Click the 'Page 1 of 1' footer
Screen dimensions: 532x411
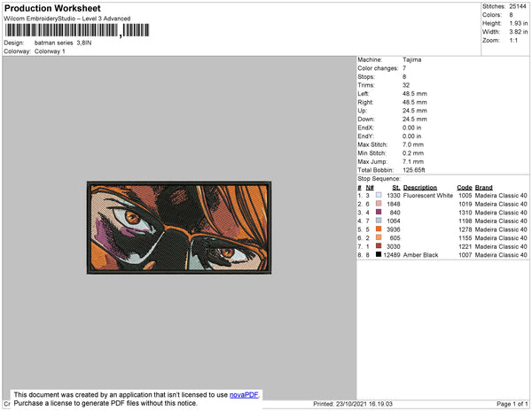[x=512, y=404]
